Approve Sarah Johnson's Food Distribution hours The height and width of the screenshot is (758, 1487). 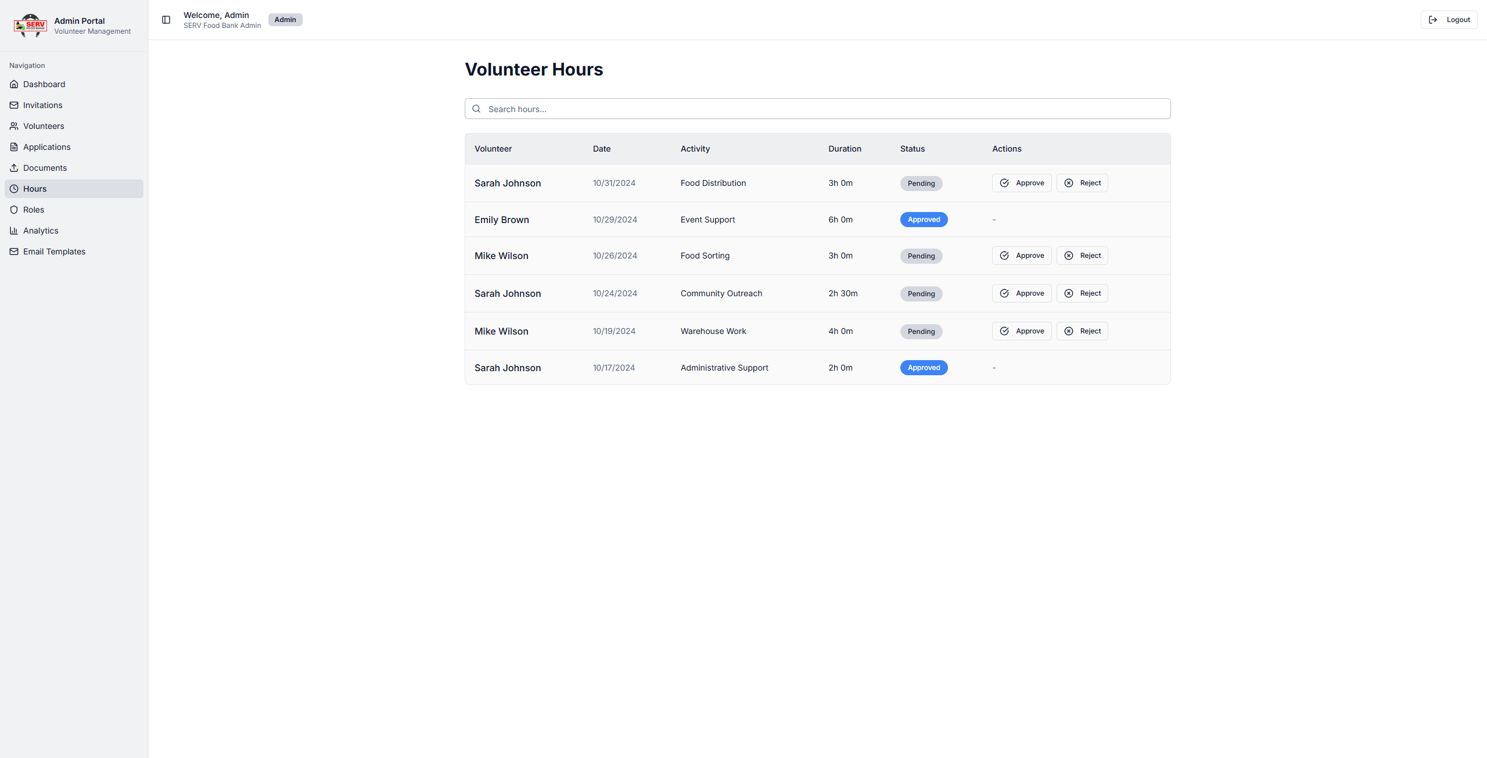click(1021, 183)
